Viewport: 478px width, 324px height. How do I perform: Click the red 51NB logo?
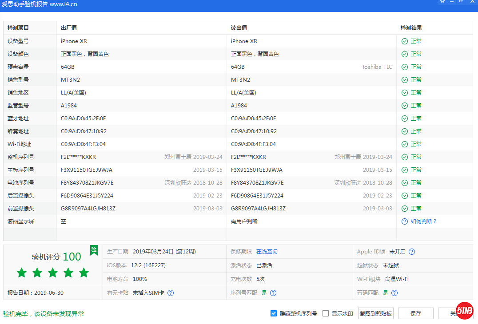tap(465, 311)
